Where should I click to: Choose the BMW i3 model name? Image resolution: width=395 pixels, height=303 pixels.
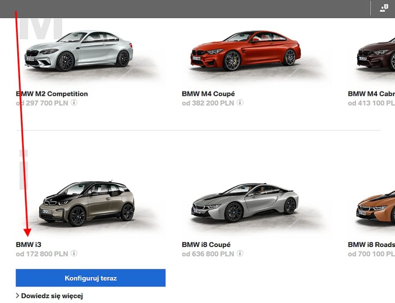[x=29, y=245]
